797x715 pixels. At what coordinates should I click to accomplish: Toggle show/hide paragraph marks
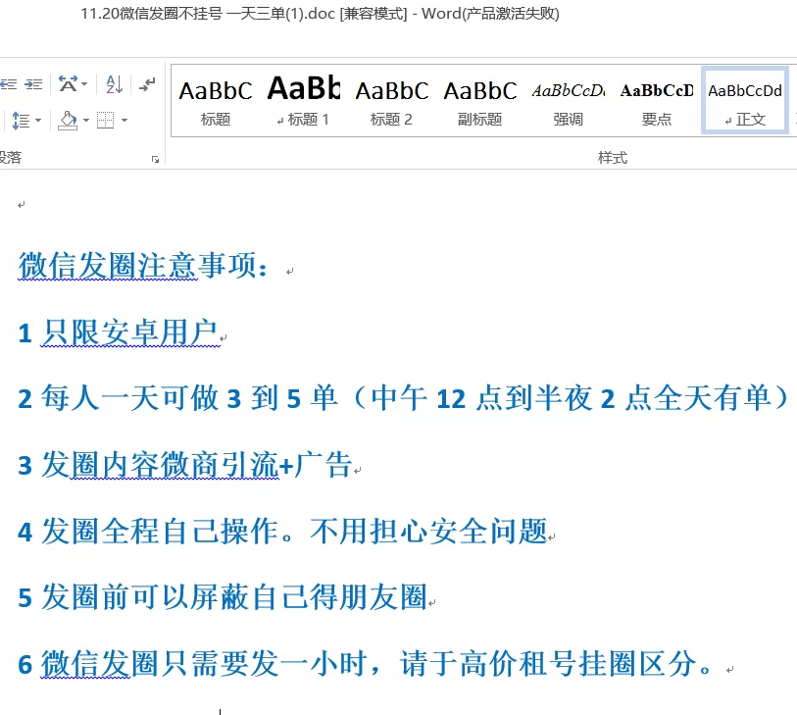click(x=147, y=84)
